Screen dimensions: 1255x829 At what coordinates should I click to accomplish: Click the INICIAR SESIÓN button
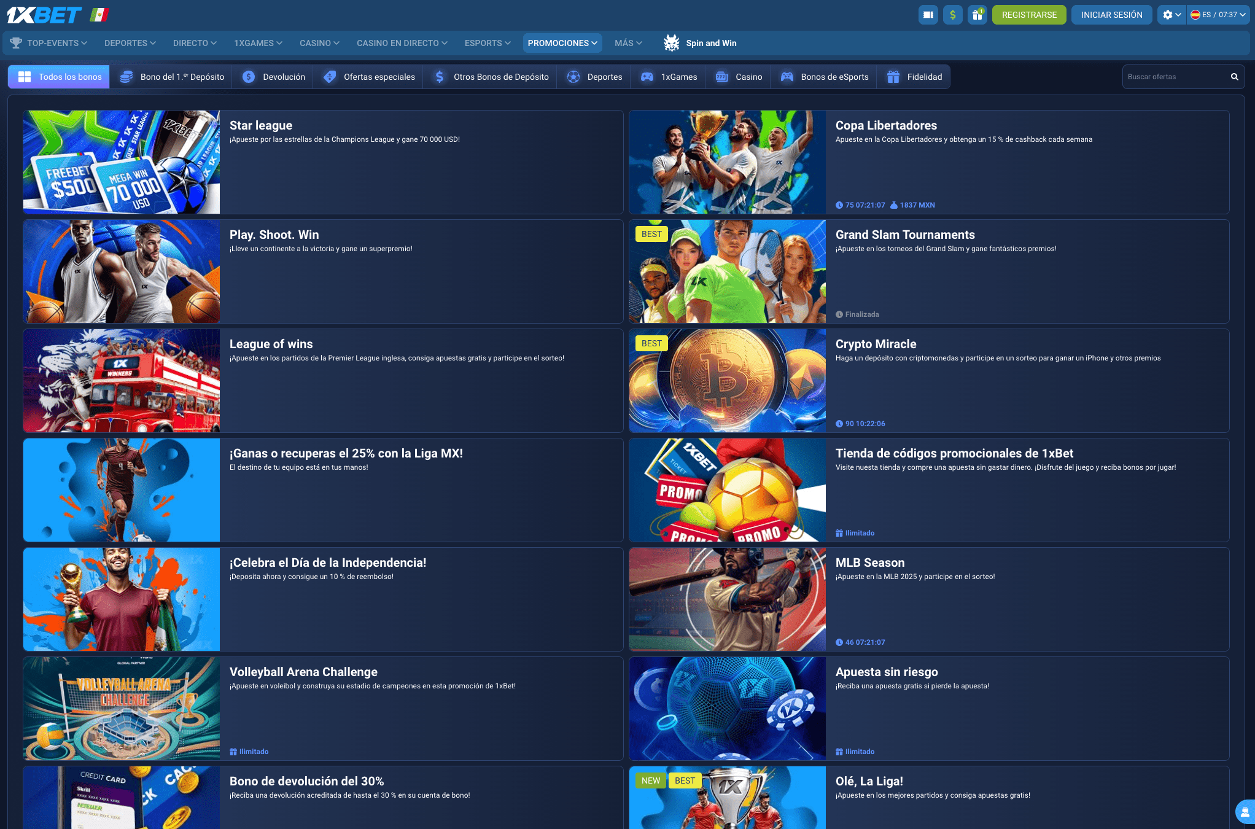coord(1111,15)
